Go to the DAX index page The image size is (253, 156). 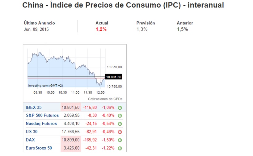(x=30, y=140)
